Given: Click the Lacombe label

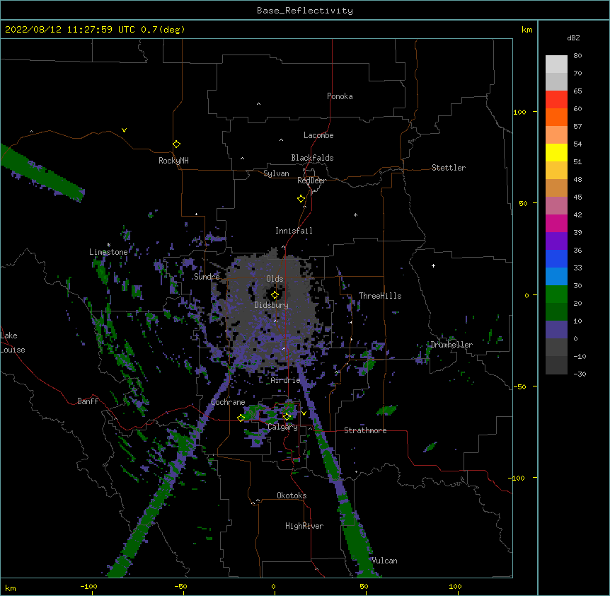Looking at the screenshot, I should click(x=318, y=135).
